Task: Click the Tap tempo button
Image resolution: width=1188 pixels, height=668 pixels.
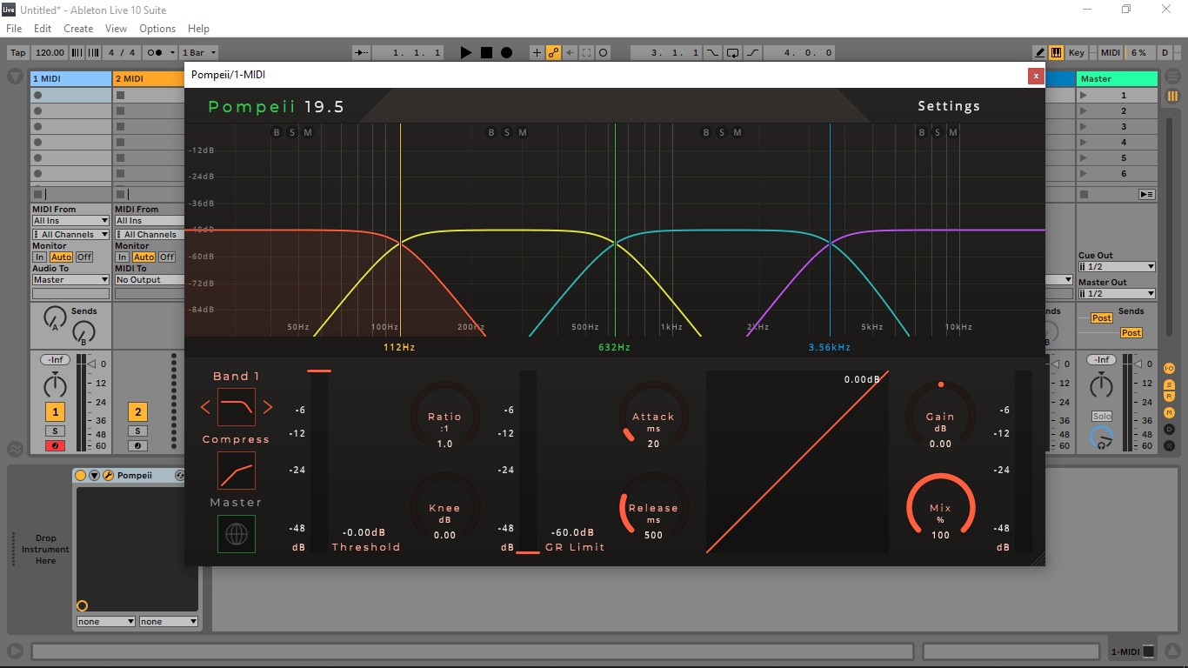Action: click(x=17, y=52)
